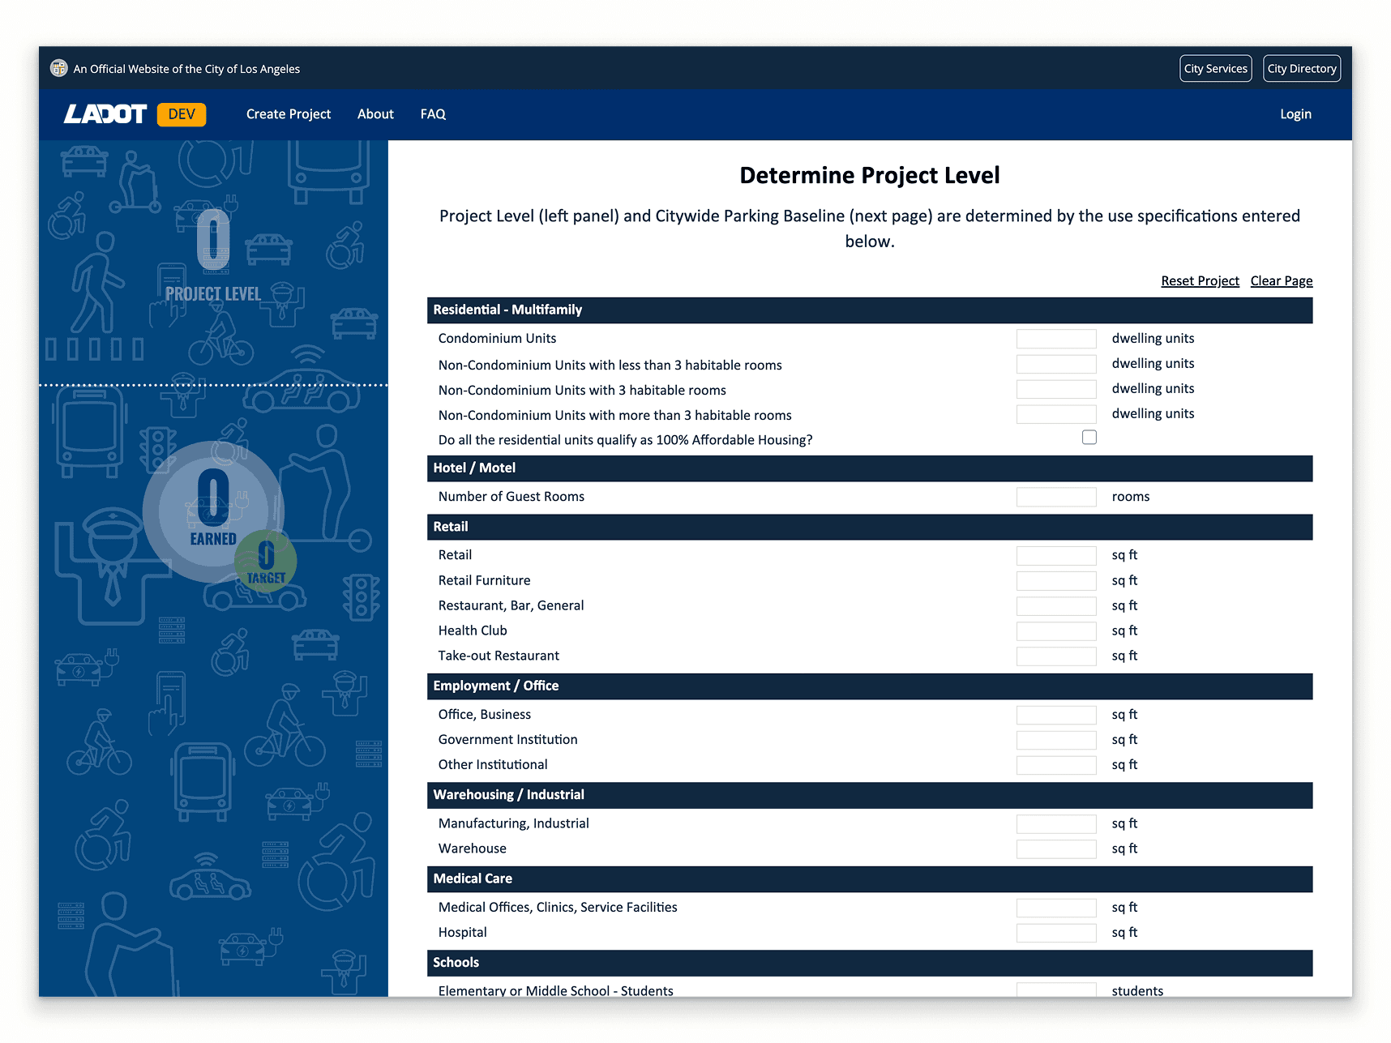Click the Medical Care section header
This screenshot has height=1043, width=1391.
870,879
